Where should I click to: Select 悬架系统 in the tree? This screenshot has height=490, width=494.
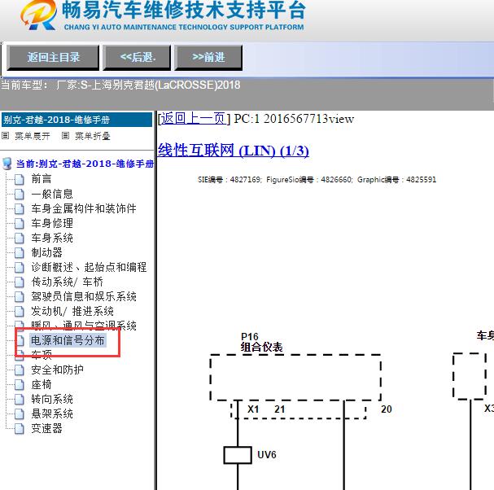[x=52, y=413]
